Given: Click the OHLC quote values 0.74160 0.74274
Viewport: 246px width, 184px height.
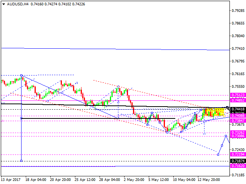Looking at the screenshot, I should (44, 4).
